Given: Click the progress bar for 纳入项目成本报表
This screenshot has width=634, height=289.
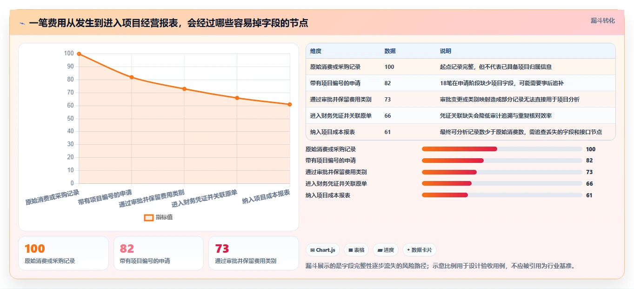Looking at the screenshot, I should 502,195.
